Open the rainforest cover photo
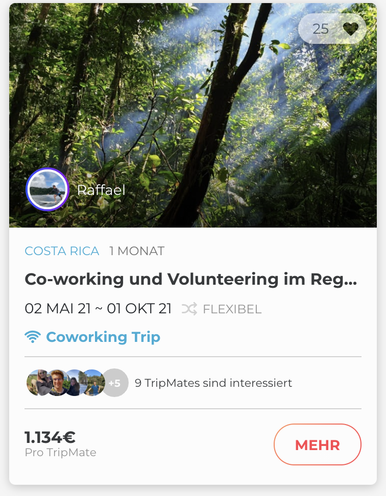 [194, 102]
